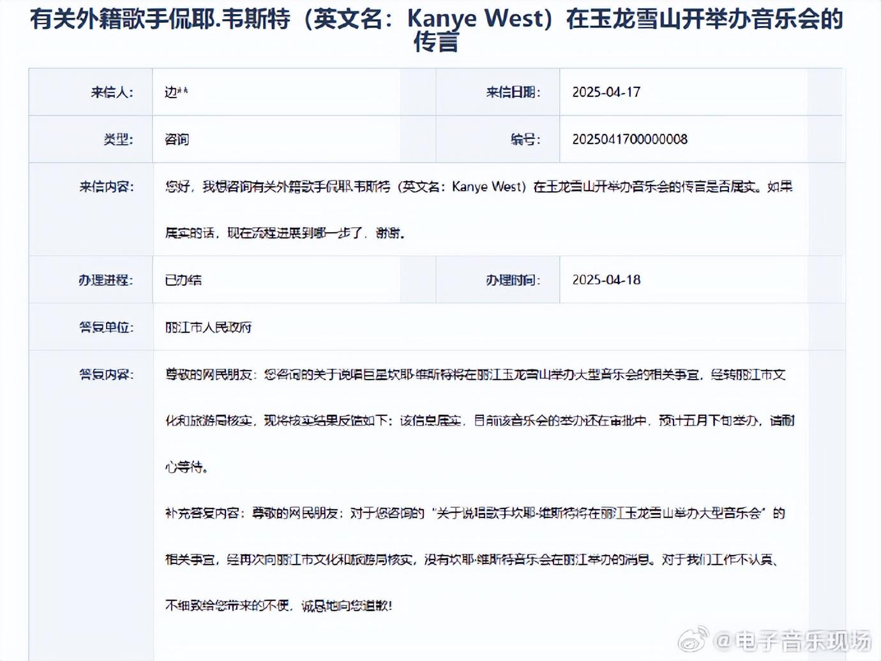Select the 类型 label
Screen dimensions: 881x661
pos(119,139)
